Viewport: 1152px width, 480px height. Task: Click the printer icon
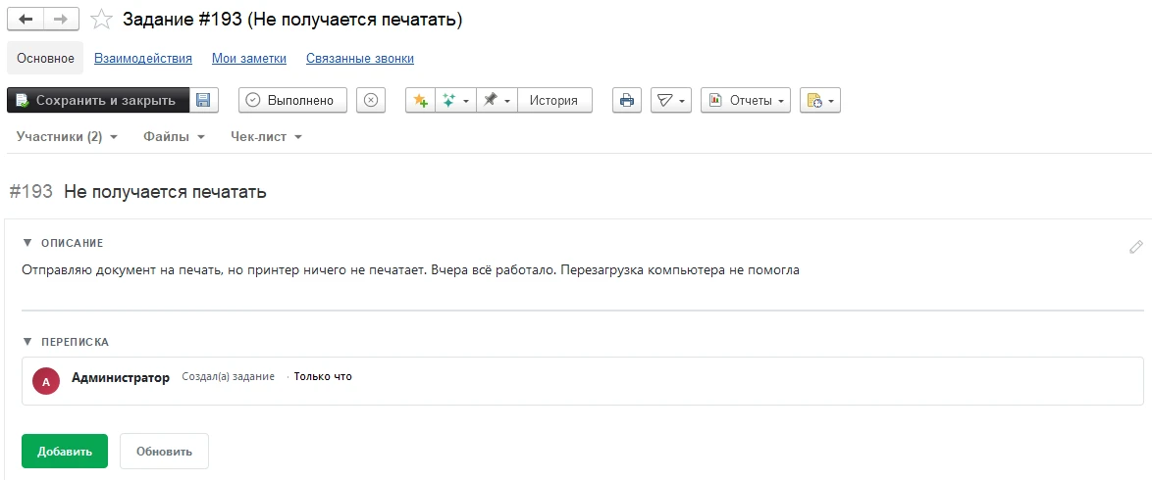627,101
